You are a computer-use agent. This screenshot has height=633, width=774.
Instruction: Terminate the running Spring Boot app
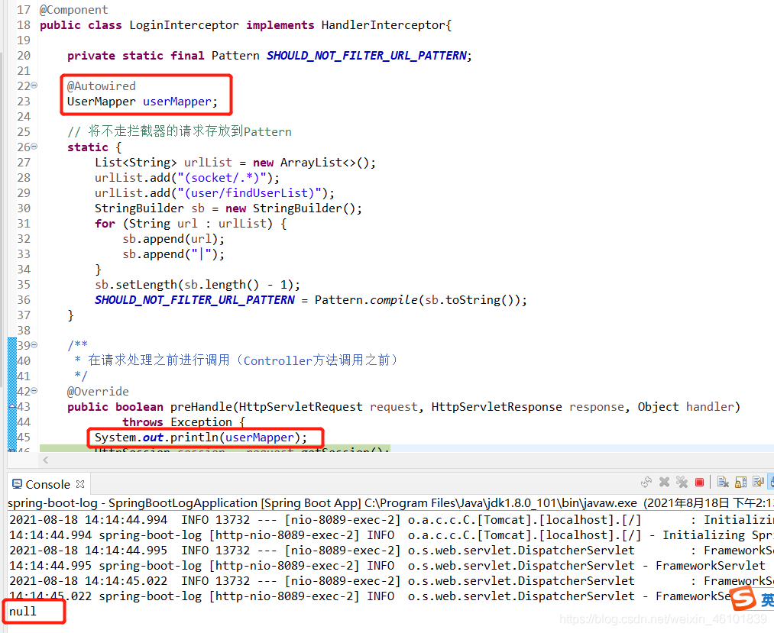click(699, 483)
